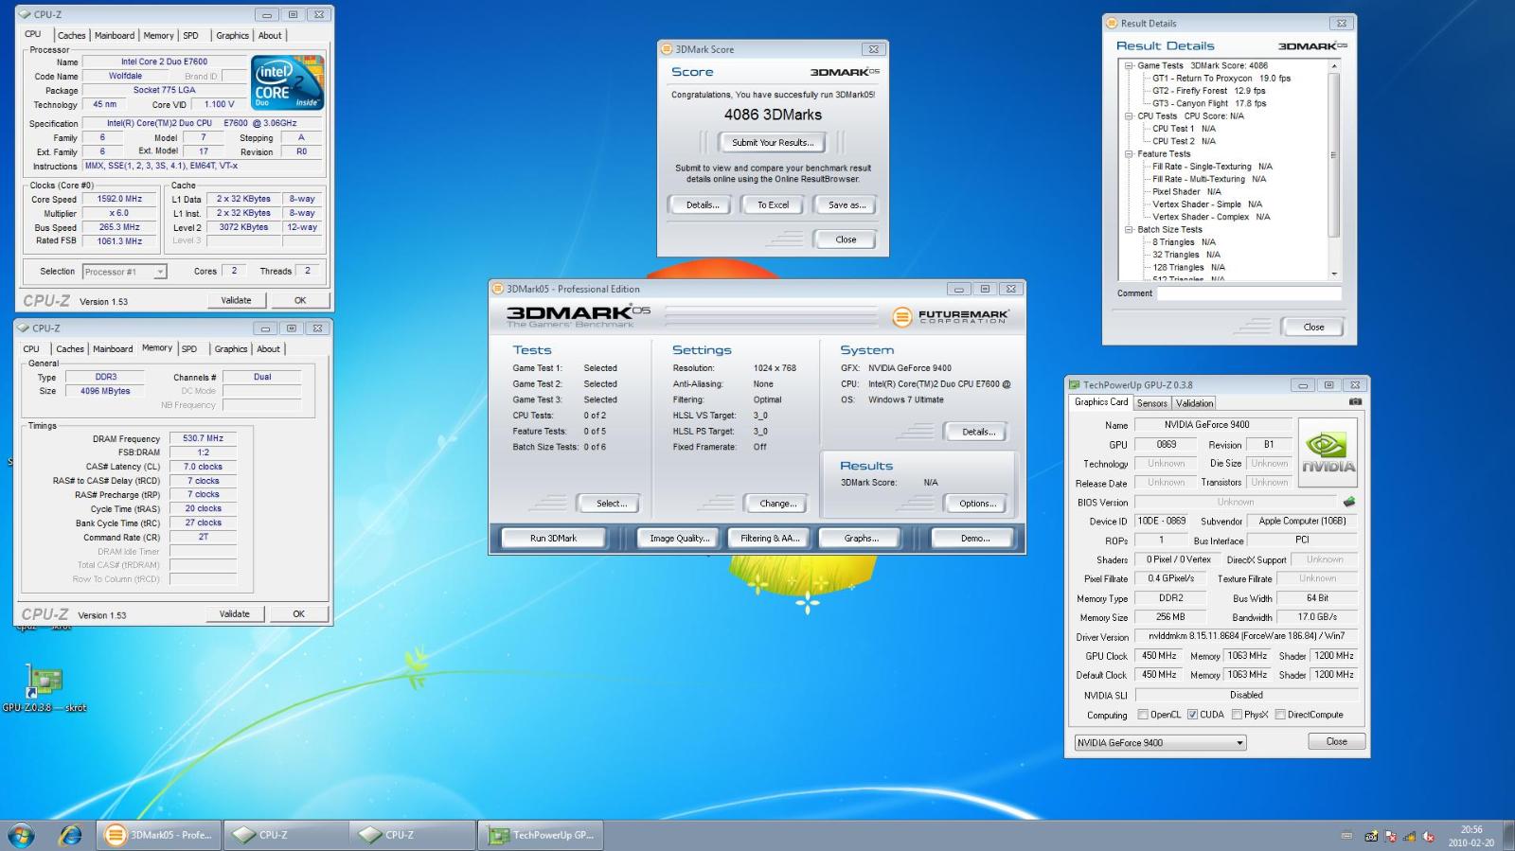The height and width of the screenshot is (851, 1515).
Task: Click Details button in 3DMark Score window
Action: coord(702,204)
